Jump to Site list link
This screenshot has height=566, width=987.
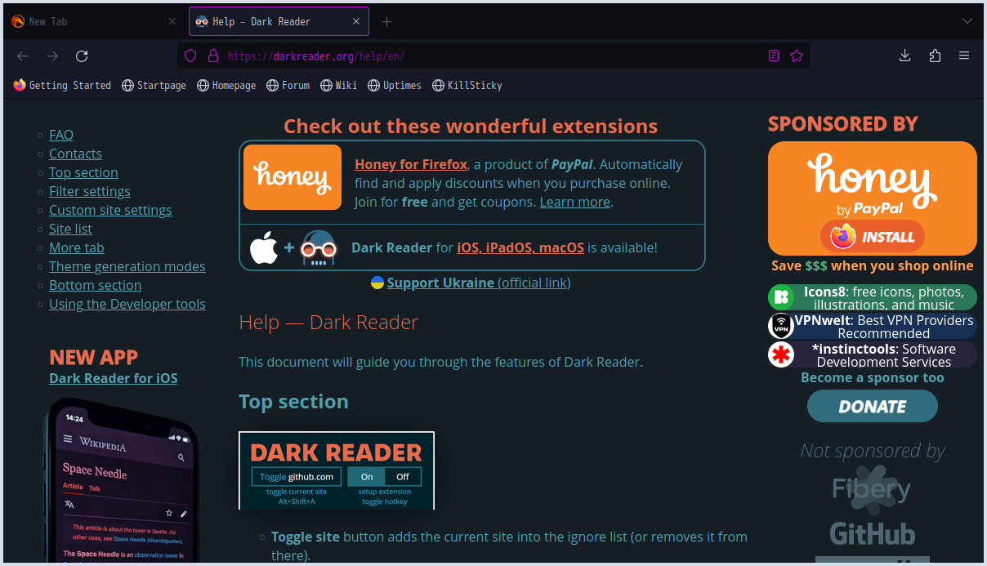click(70, 229)
